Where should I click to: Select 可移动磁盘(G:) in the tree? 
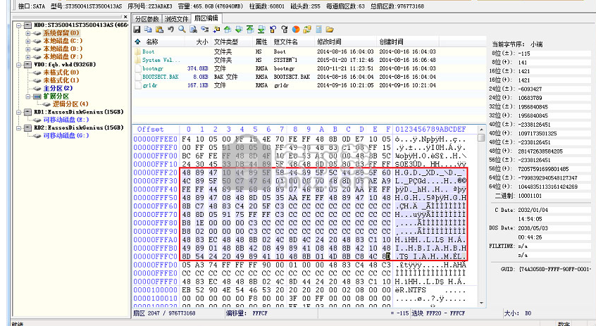tap(66, 136)
